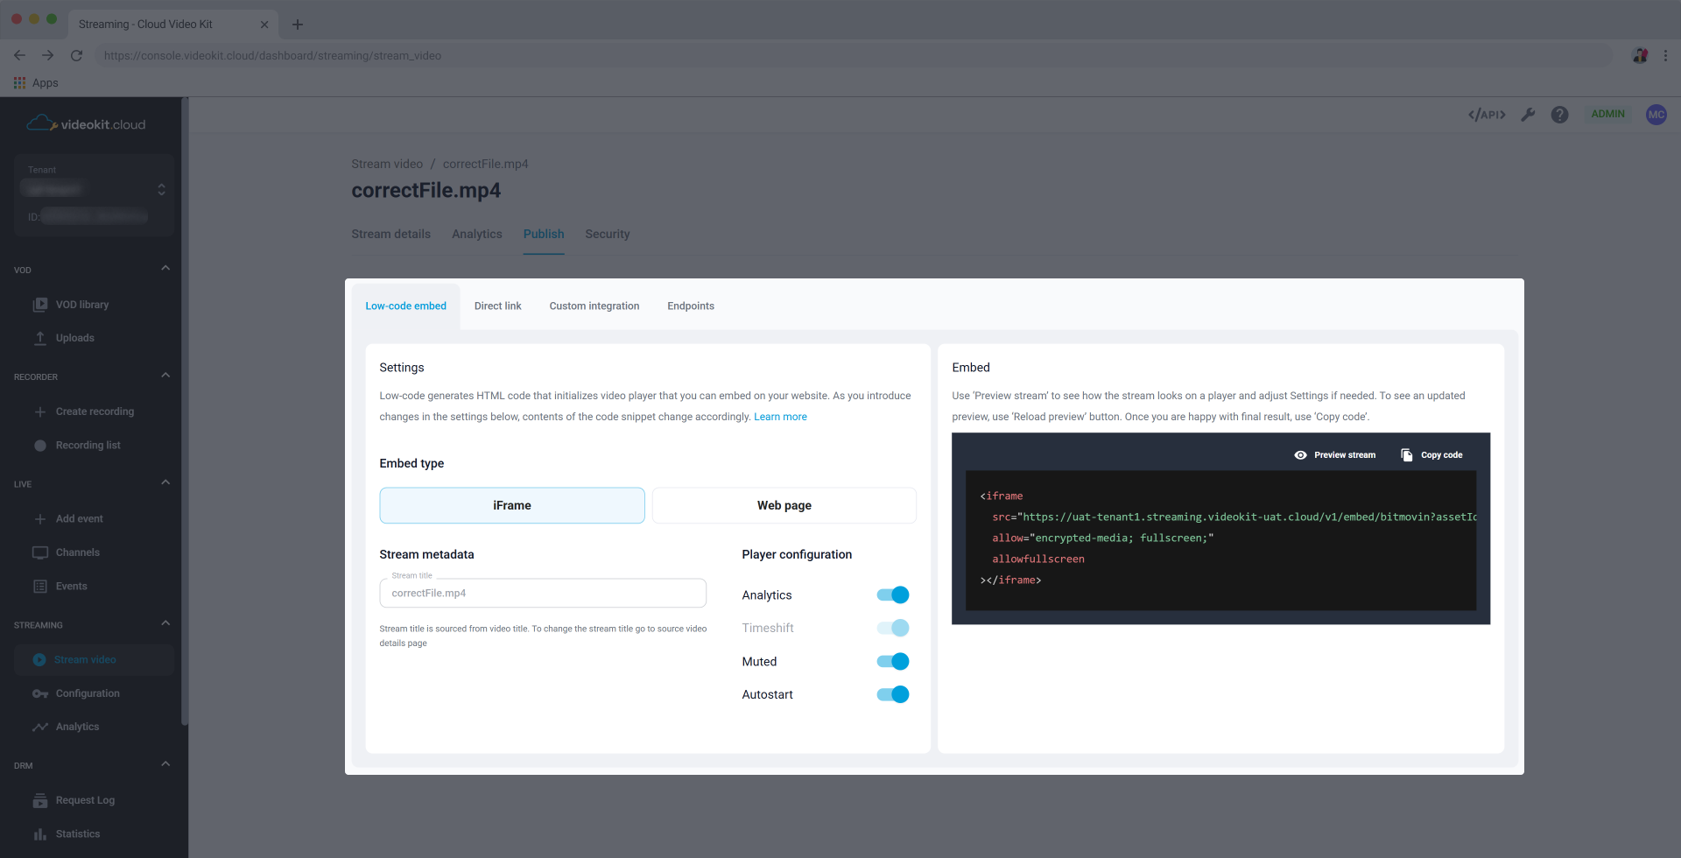Open Statistics in sidebar

tap(78, 834)
